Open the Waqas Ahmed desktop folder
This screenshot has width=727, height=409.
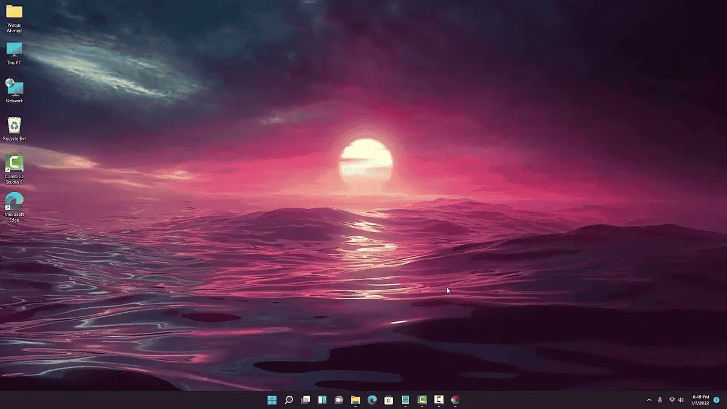click(x=13, y=15)
